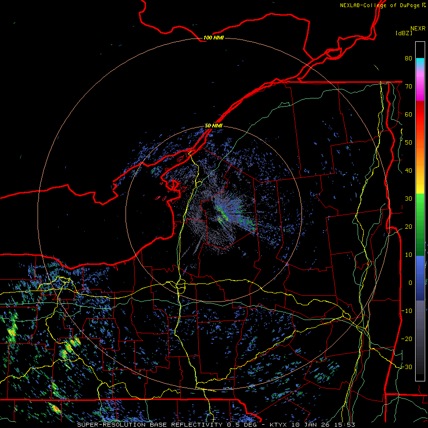This screenshot has height=428, width=428.
Task: Click the 20 dBZ scale value
Action: click(x=409, y=227)
